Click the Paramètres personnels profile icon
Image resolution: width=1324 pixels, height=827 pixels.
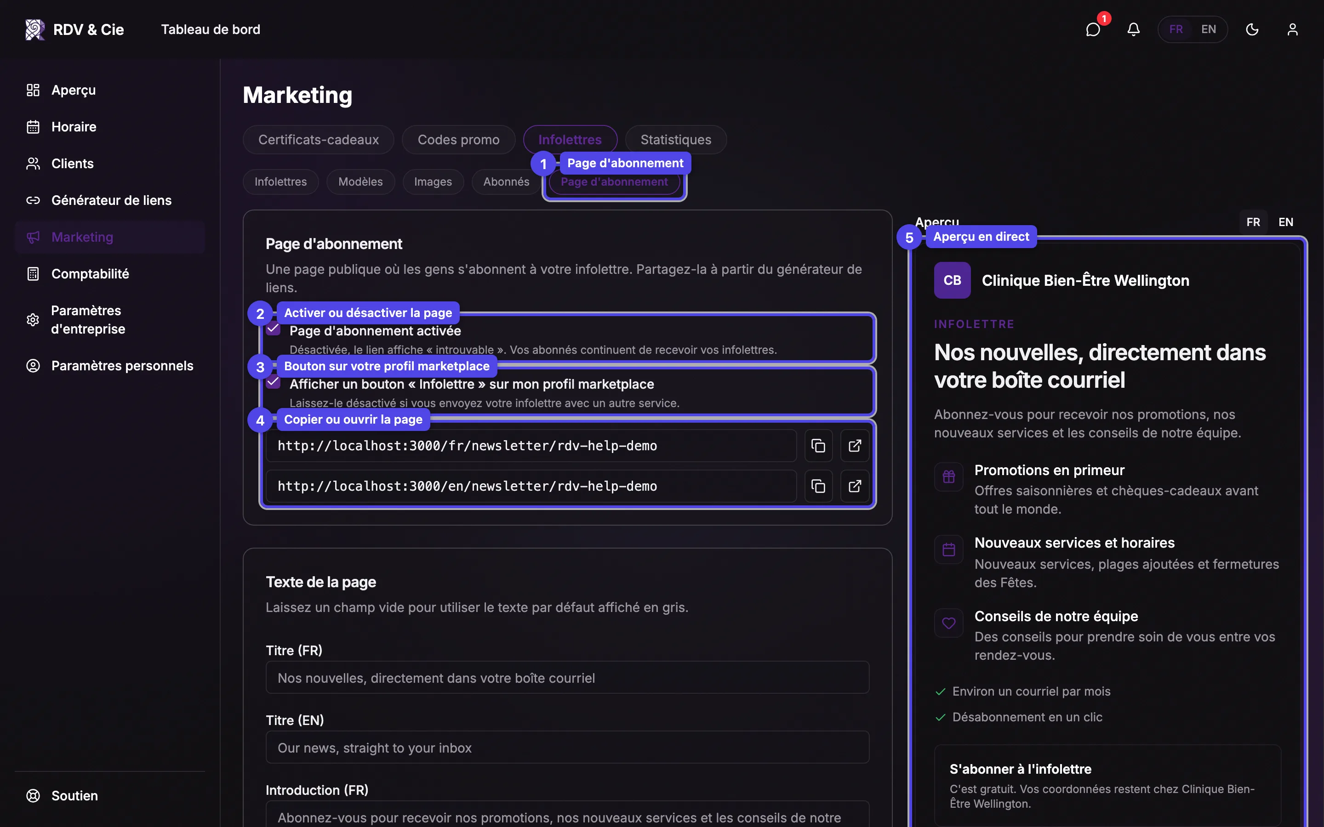(33, 365)
